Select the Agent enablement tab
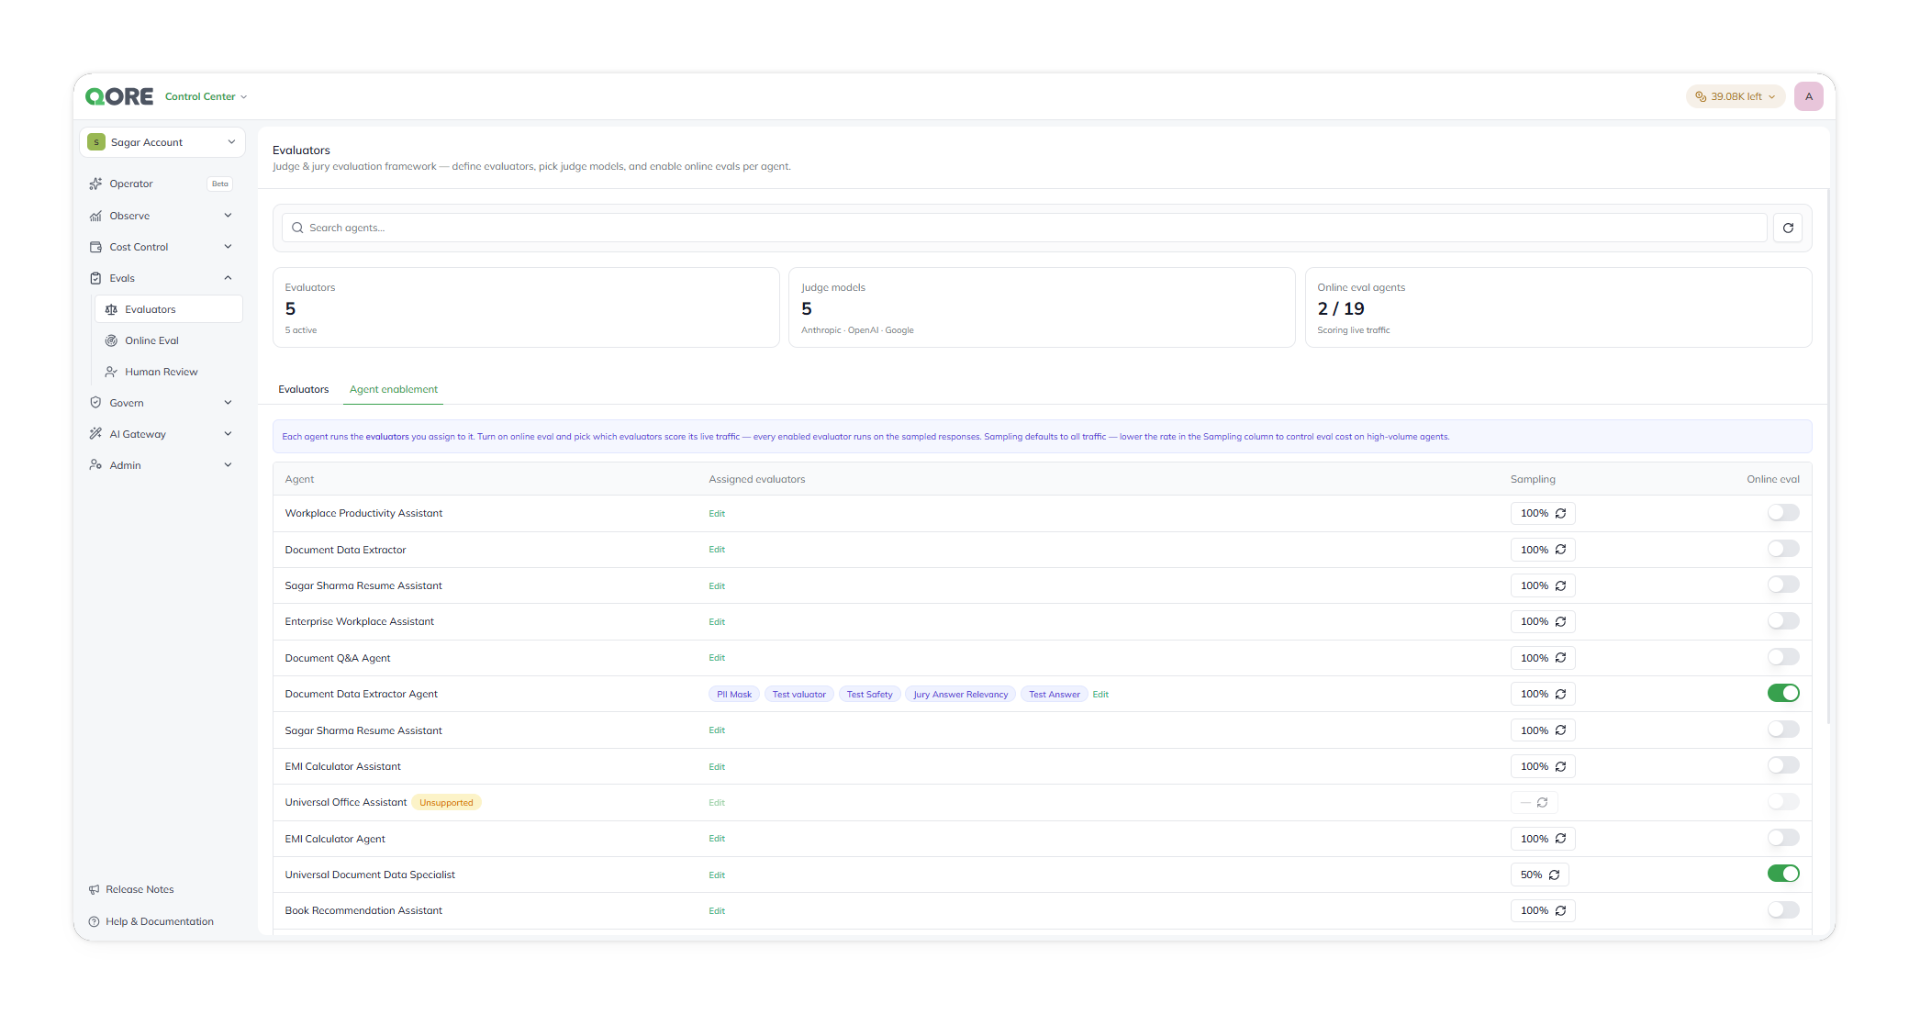The image size is (1909, 1014). [x=394, y=389]
